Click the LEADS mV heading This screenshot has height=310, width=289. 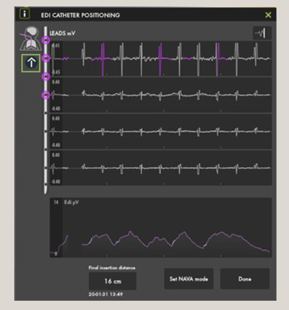[62, 33]
